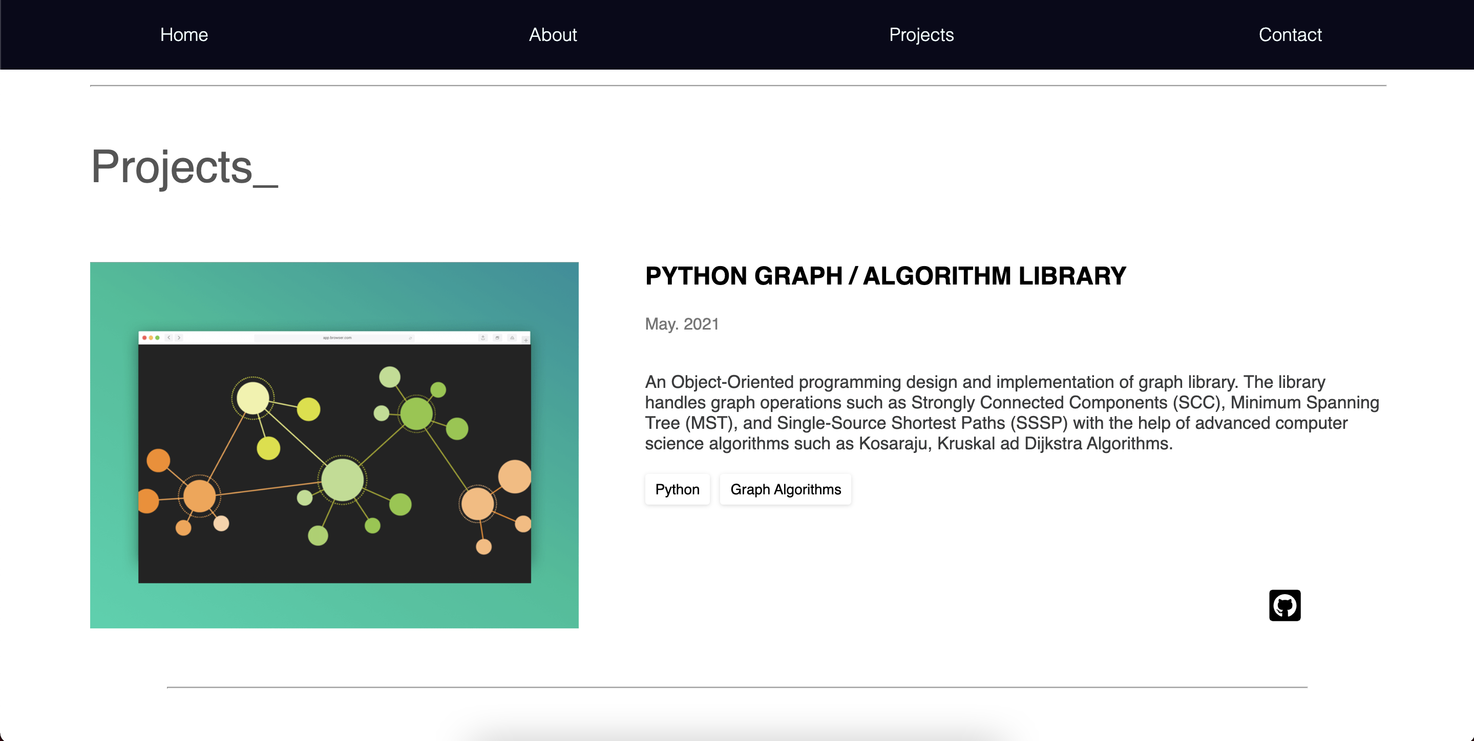Click the Graph Algorithms tag

[x=786, y=489]
